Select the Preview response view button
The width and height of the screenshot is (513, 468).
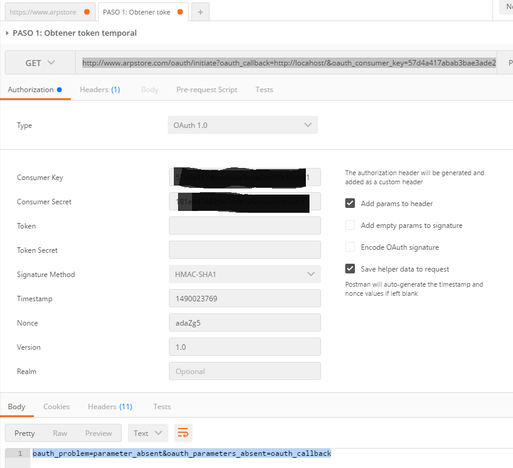pyautogui.click(x=98, y=433)
